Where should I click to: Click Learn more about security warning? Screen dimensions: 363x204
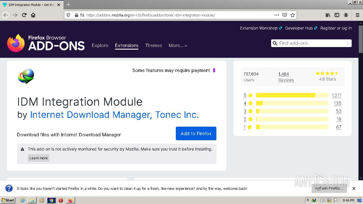pos(39,158)
